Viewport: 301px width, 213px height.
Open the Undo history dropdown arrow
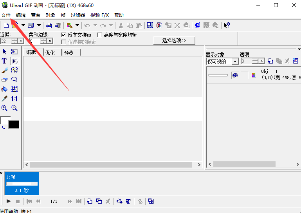click(95, 25)
